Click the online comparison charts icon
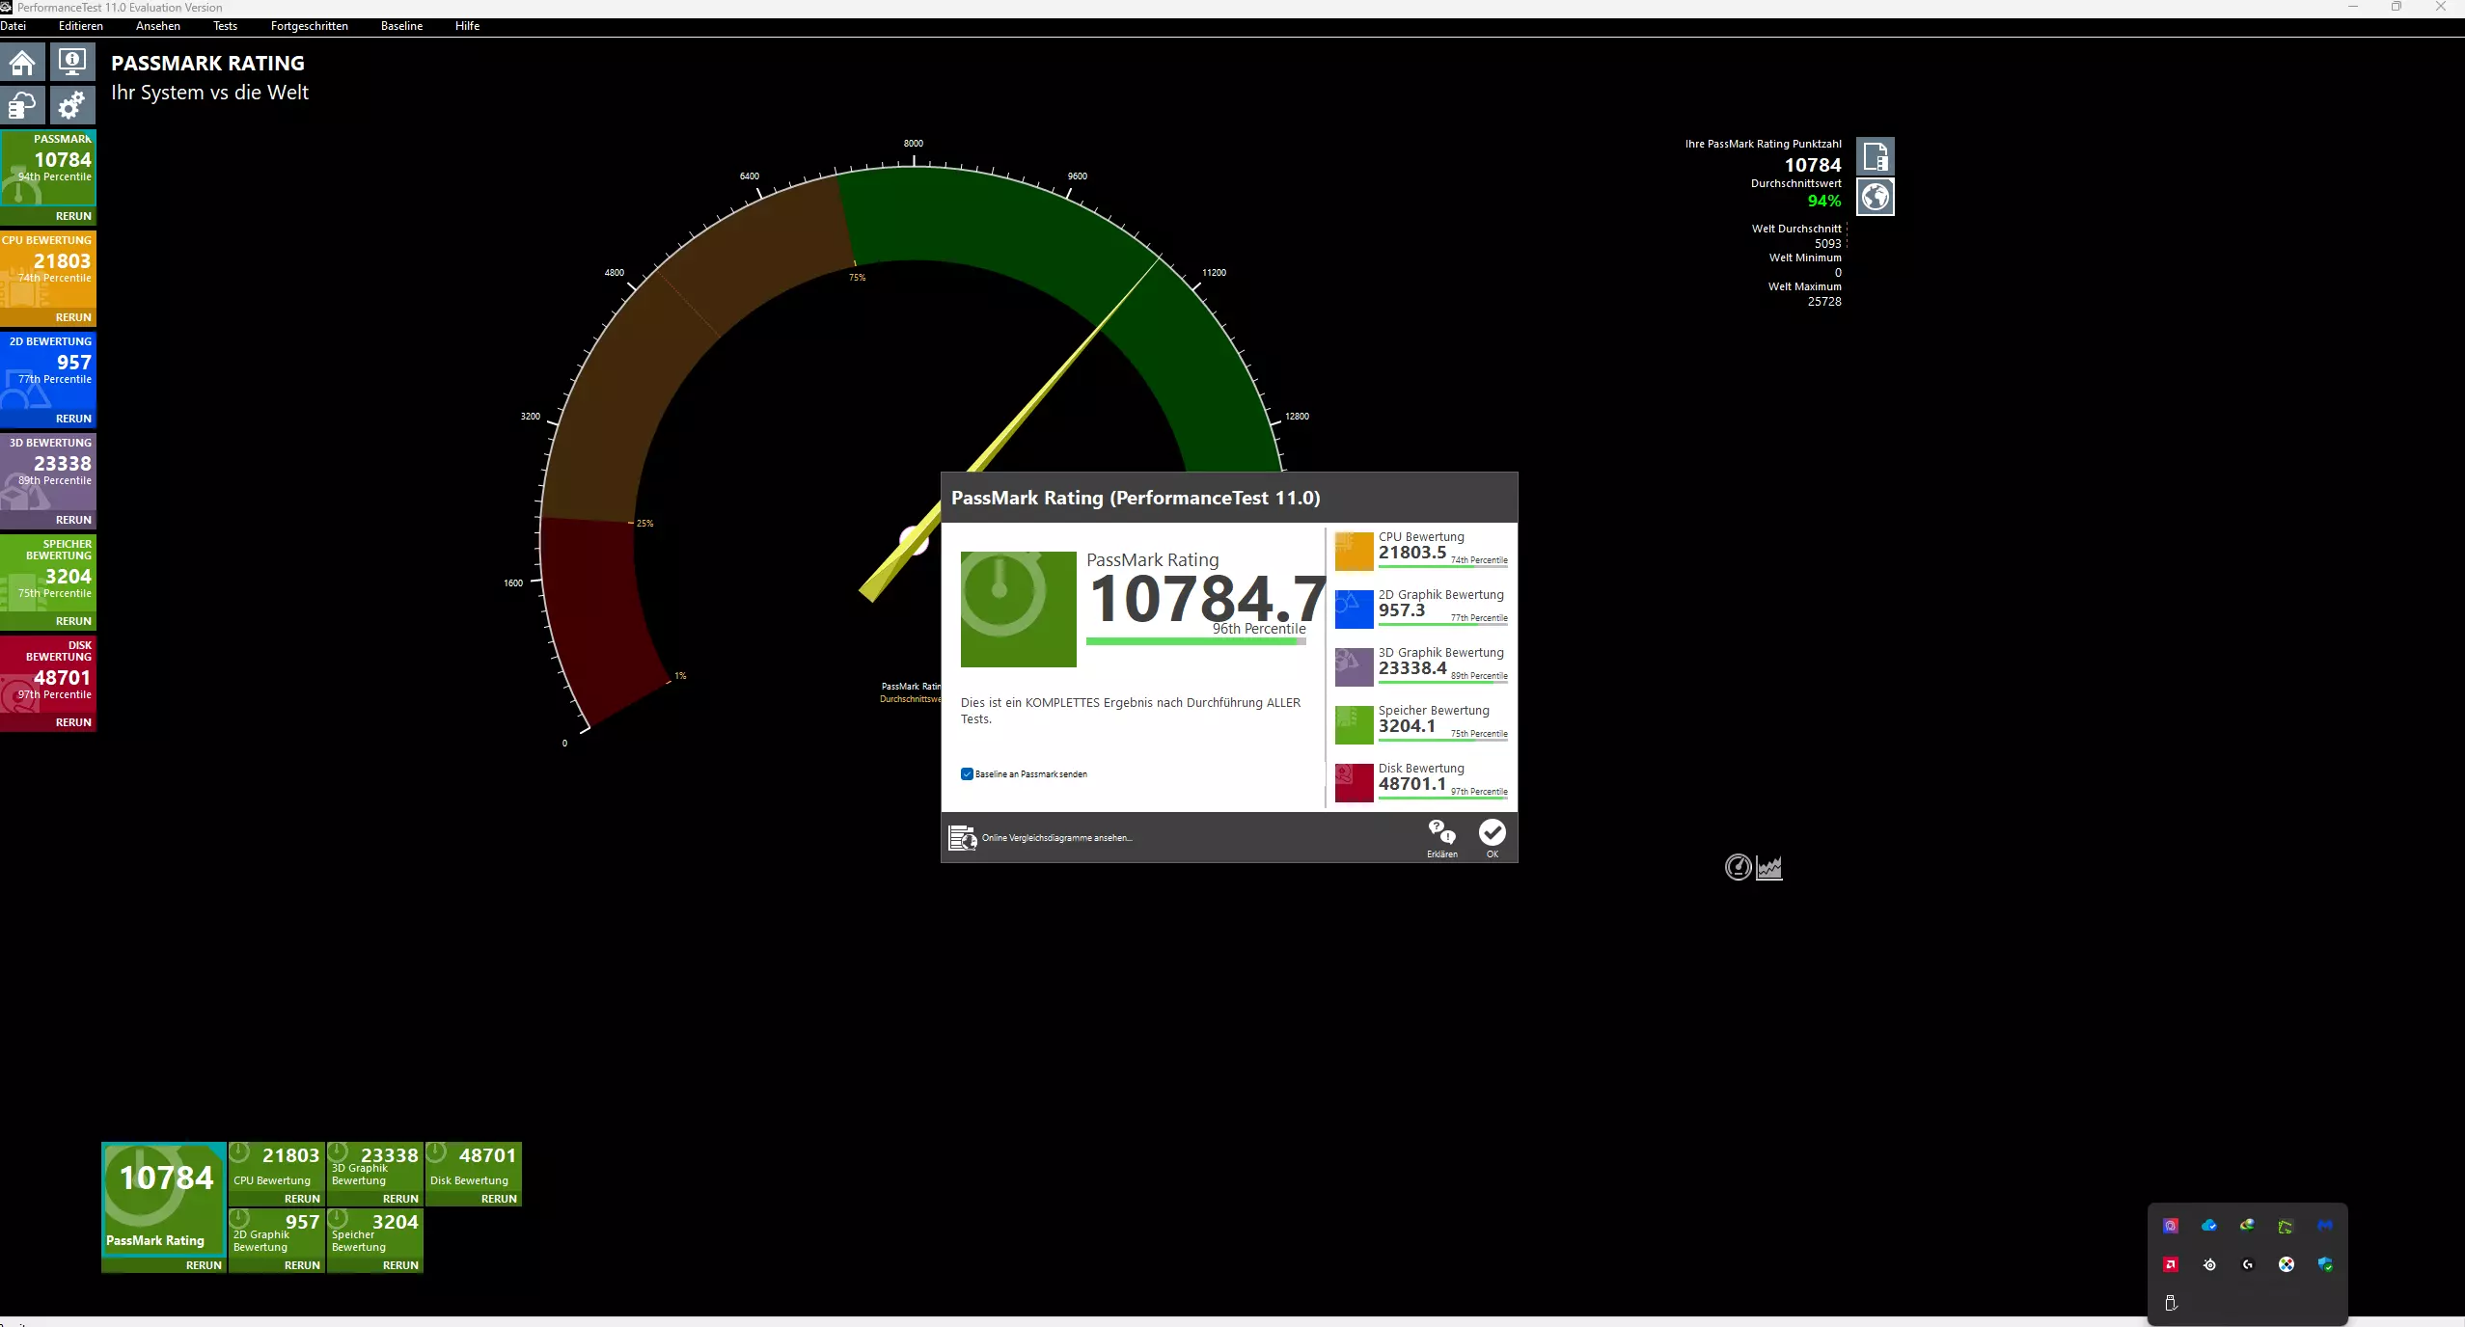The height and width of the screenshot is (1327, 2465). point(962,838)
